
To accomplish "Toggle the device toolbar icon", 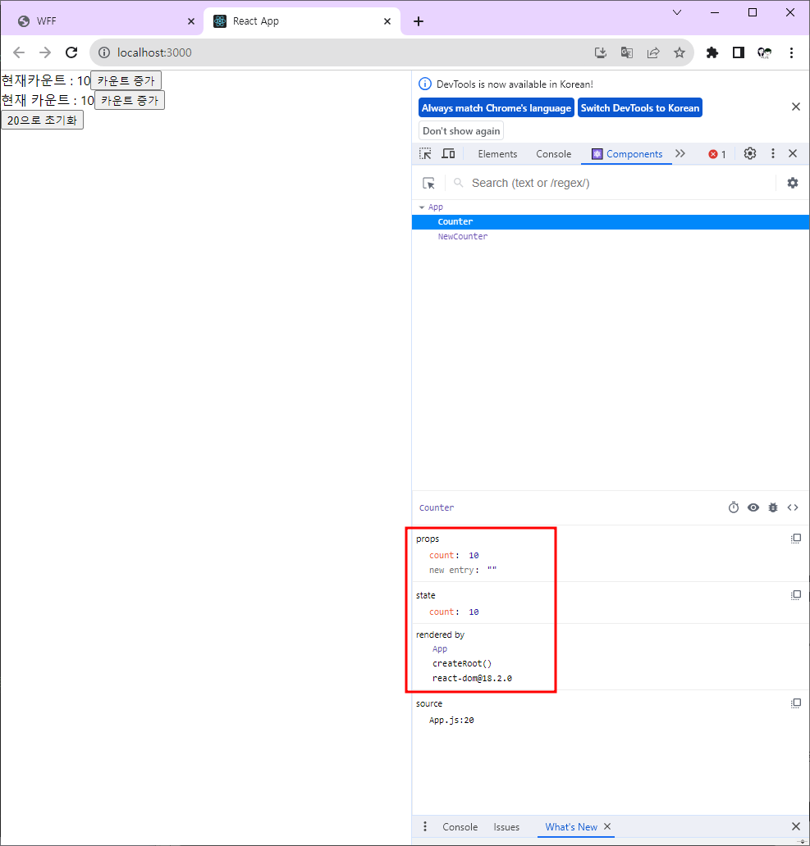I will tap(448, 154).
